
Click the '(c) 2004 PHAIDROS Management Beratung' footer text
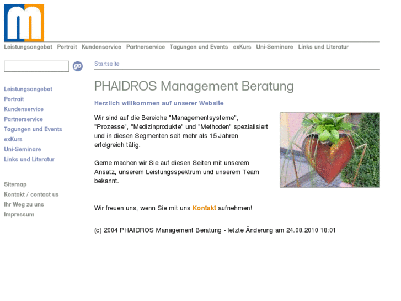pyautogui.click(x=215, y=230)
